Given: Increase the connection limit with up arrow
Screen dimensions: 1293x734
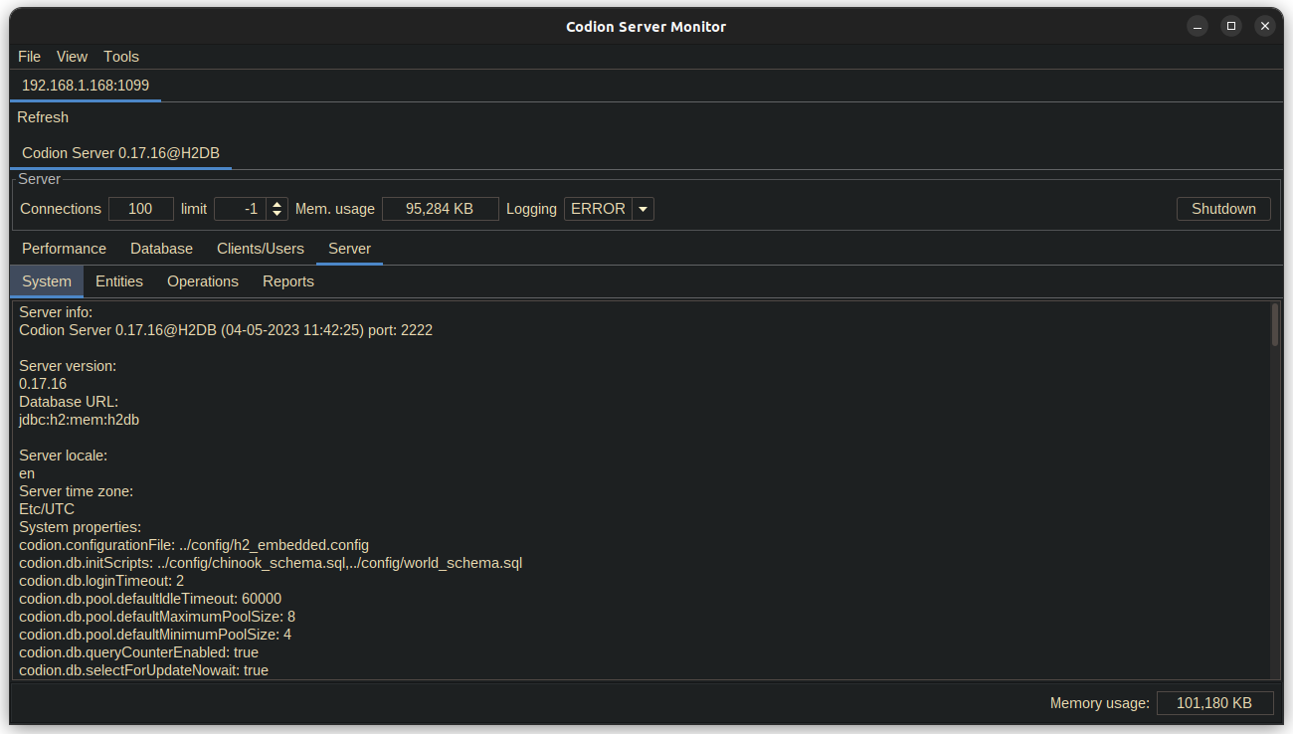Looking at the screenshot, I should pyautogui.click(x=277, y=204).
